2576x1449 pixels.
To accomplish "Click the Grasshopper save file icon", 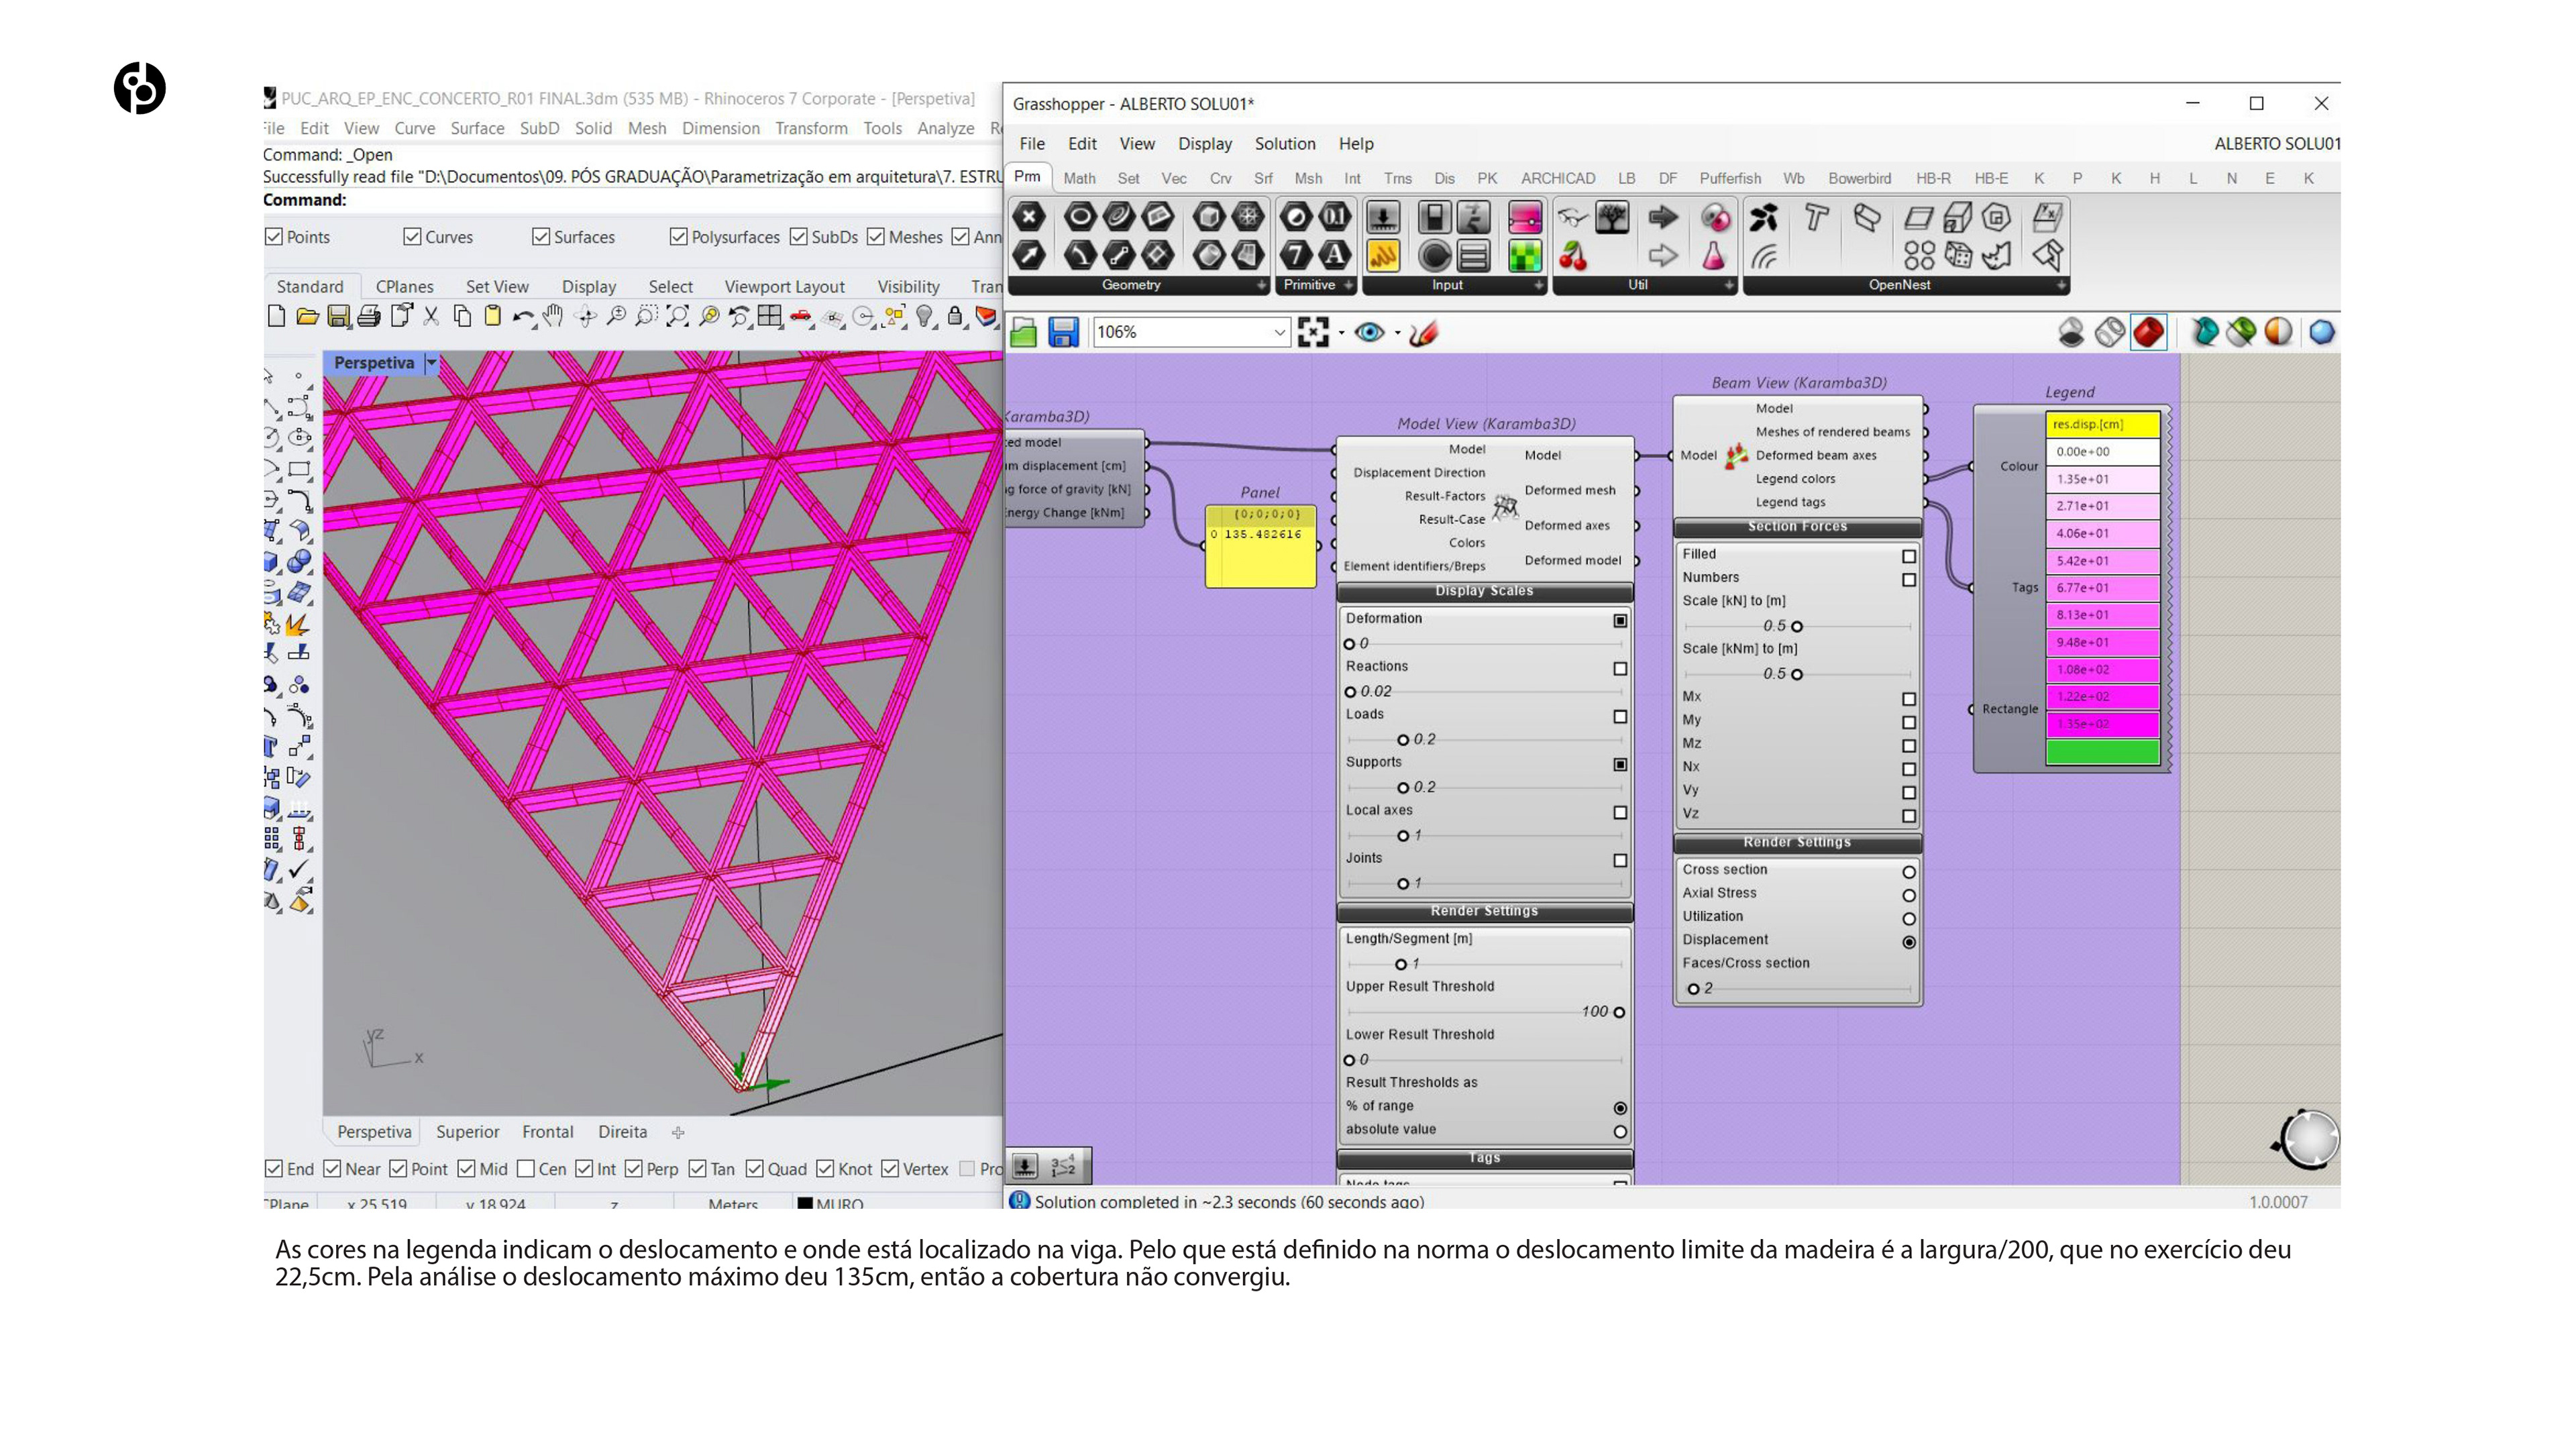I will tap(1063, 332).
